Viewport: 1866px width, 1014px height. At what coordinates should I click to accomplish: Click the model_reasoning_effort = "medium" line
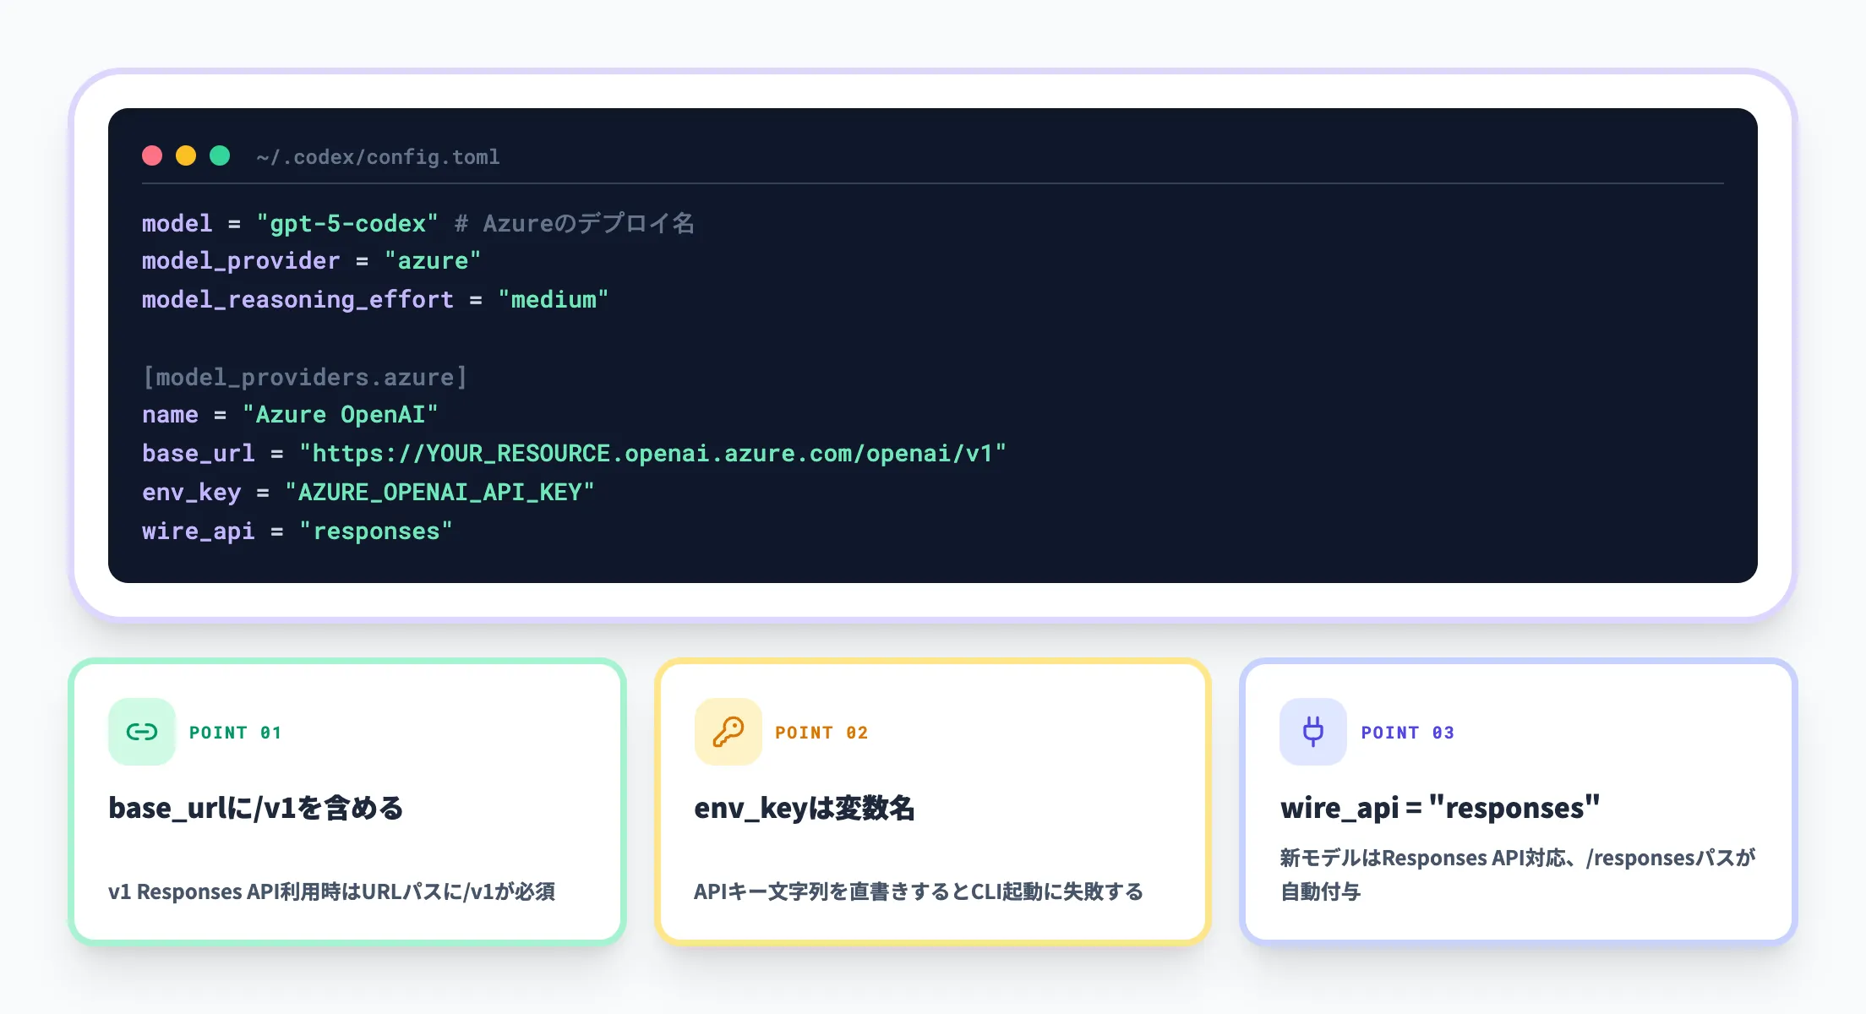coord(375,300)
